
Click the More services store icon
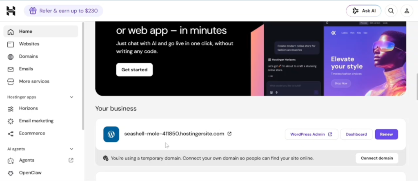pos(11,81)
